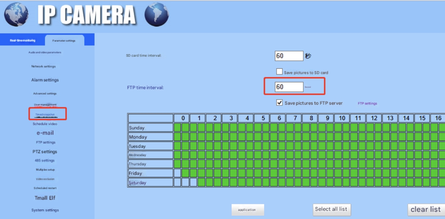
Task: Click FTP time interval input field
Action: point(289,87)
